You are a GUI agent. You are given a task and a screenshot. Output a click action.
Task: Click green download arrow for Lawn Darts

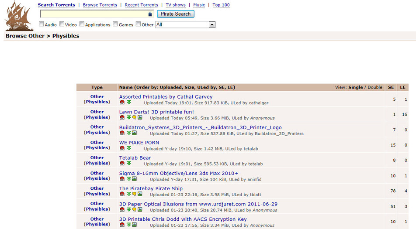128,117
